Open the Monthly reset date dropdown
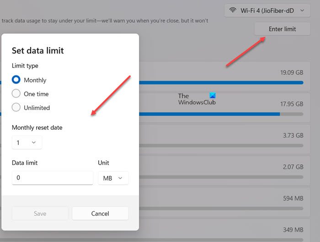Viewport: 320px width, 242px height. click(x=27, y=143)
